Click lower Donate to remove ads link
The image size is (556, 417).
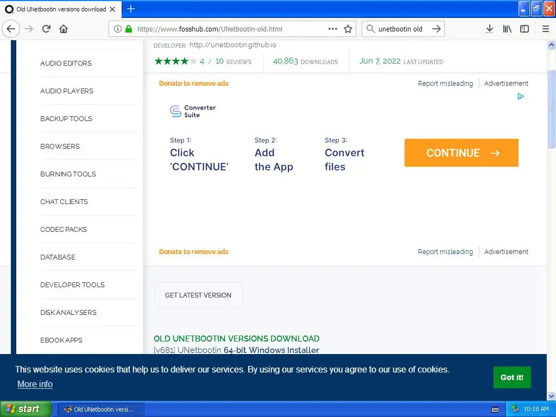point(194,251)
